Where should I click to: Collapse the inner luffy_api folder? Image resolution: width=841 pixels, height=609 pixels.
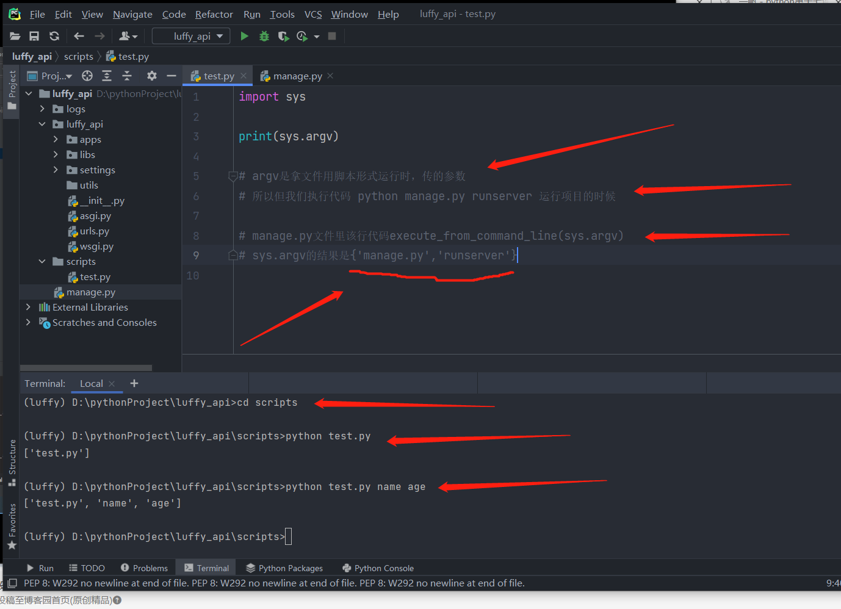42,124
